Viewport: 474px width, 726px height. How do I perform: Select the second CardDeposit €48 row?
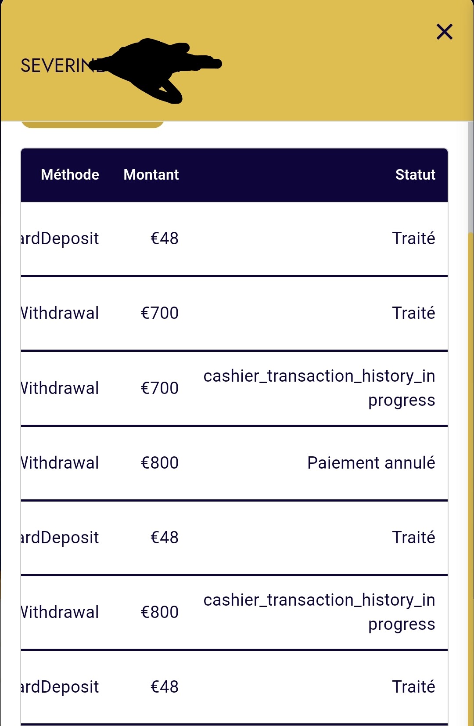(x=234, y=538)
